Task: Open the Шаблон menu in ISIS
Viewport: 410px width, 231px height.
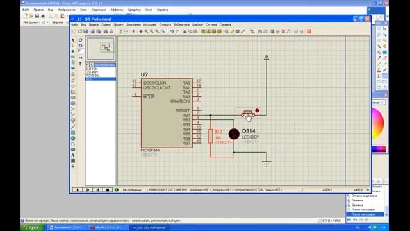Action: point(197,24)
